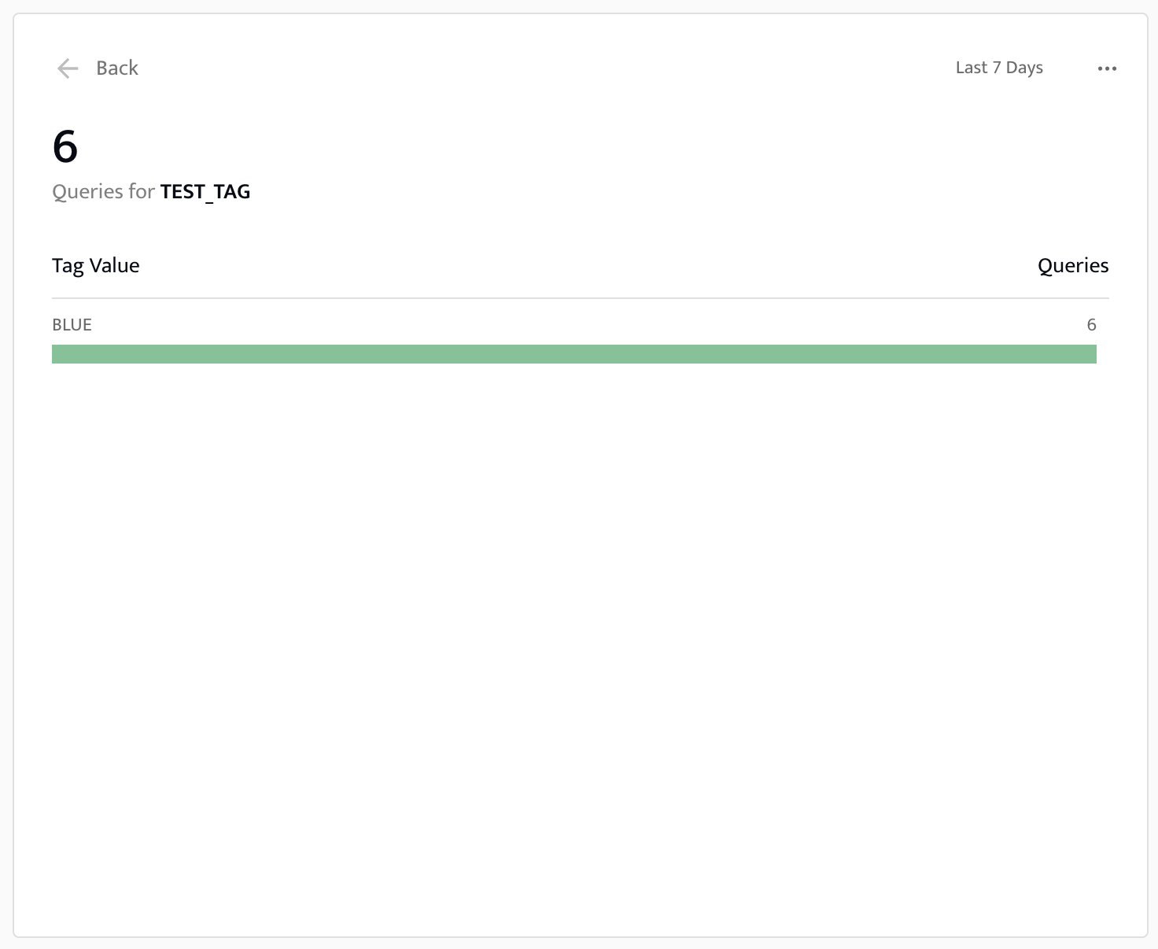The image size is (1158, 949).
Task: Open the Last 7 Days time range selector
Action: point(998,68)
